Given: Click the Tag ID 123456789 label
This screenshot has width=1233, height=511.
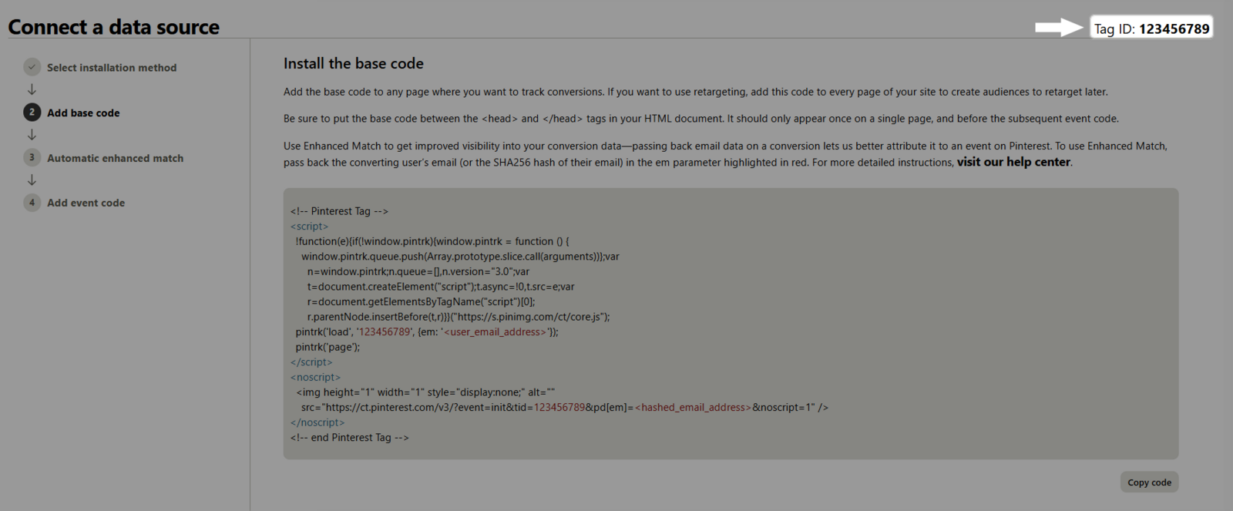Looking at the screenshot, I should (1151, 29).
